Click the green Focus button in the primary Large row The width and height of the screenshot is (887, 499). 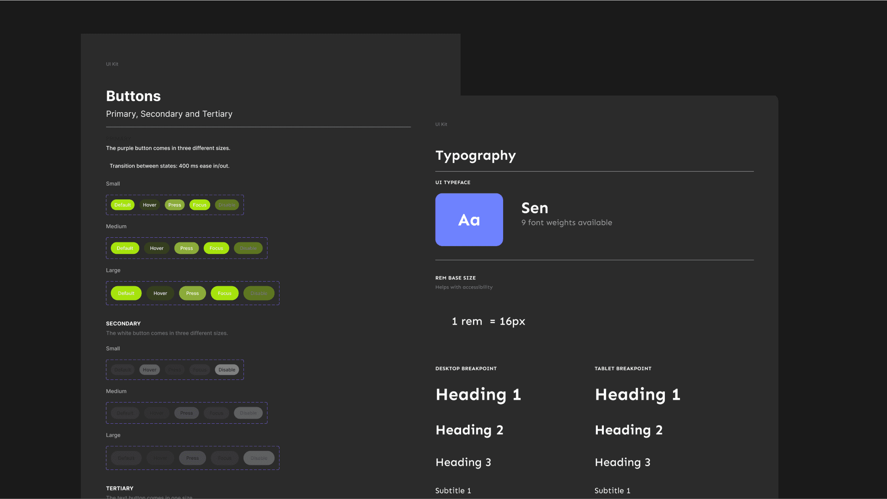(x=225, y=294)
